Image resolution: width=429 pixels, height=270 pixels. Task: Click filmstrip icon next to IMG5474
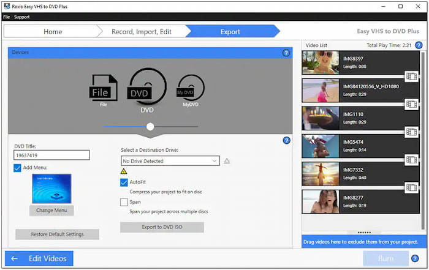[x=411, y=160]
